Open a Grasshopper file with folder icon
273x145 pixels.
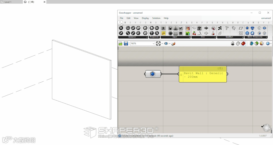(120, 44)
